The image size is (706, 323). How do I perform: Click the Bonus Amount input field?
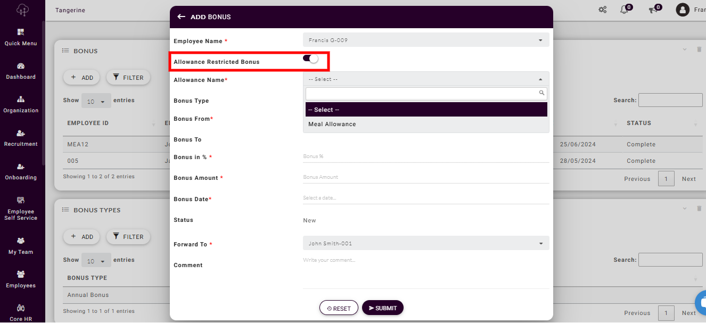(x=426, y=177)
